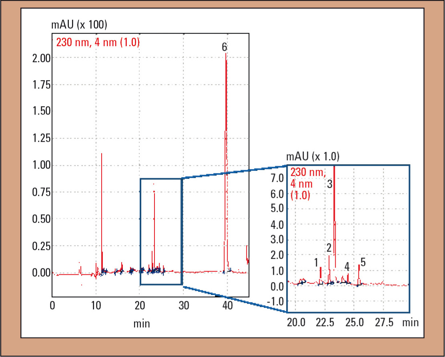Click the 0.00 y-axis value of main chromatogram
The height and width of the screenshot is (357, 445).
[41, 273]
